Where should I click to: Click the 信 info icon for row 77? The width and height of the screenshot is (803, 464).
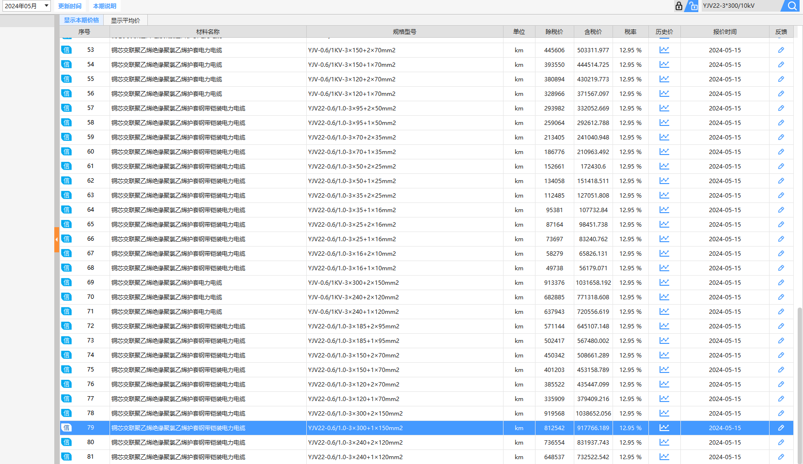pos(66,399)
